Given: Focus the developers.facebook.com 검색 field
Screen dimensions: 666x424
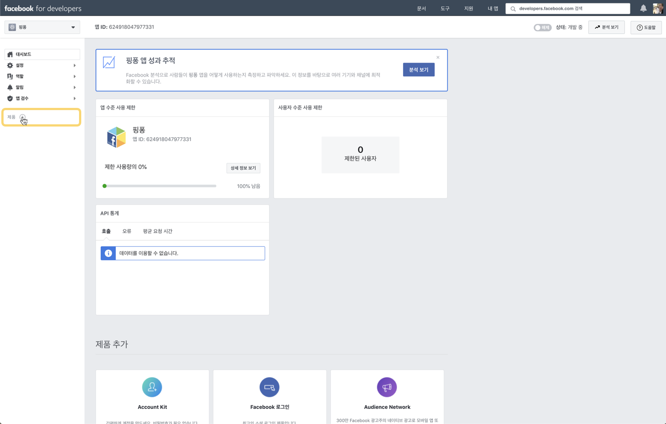Looking at the screenshot, I should [568, 8].
